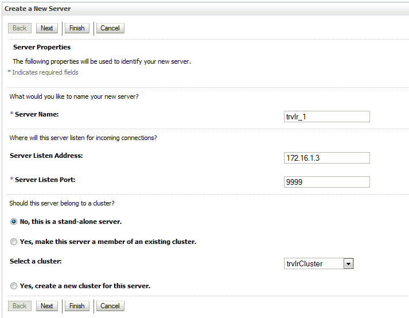
Task: Choose the radio for member of an existing cluster
Action: [x=14, y=242]
